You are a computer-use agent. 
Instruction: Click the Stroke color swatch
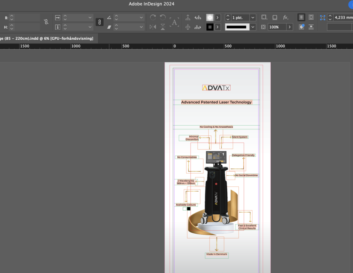[x=210, y=27]
